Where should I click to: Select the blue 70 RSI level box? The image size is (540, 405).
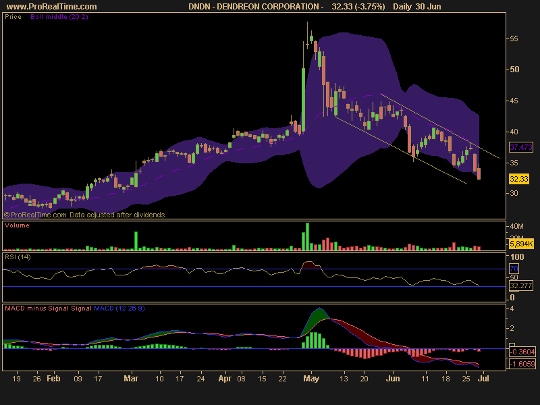click(x=514, y=269)
